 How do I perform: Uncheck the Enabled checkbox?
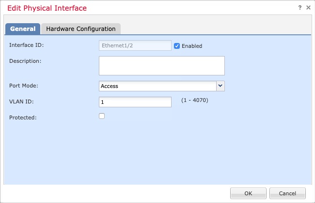(x=177, y=46)
